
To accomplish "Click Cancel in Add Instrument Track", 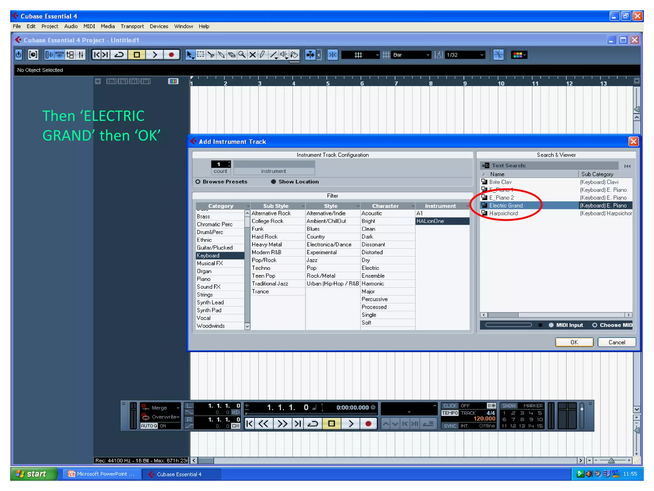I will [617, 342].
